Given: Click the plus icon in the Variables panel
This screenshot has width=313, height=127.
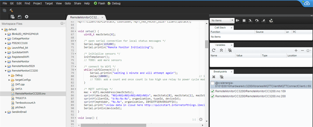Looking at the screenshot, I should 296,50.
